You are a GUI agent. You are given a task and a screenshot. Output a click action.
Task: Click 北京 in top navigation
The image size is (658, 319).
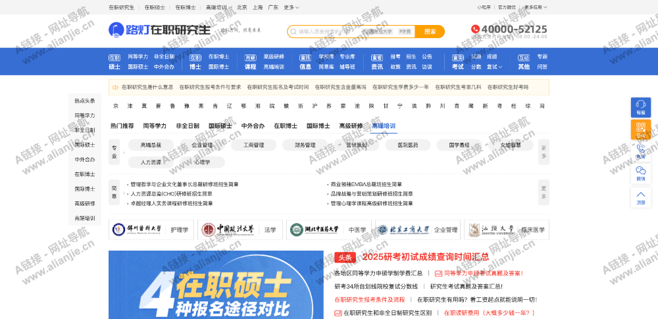point(241,7)
